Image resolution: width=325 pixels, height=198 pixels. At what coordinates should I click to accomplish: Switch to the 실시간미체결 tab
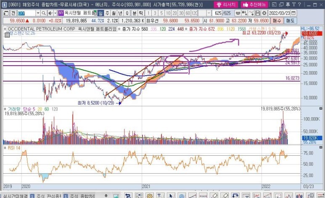tap(15, 196)
